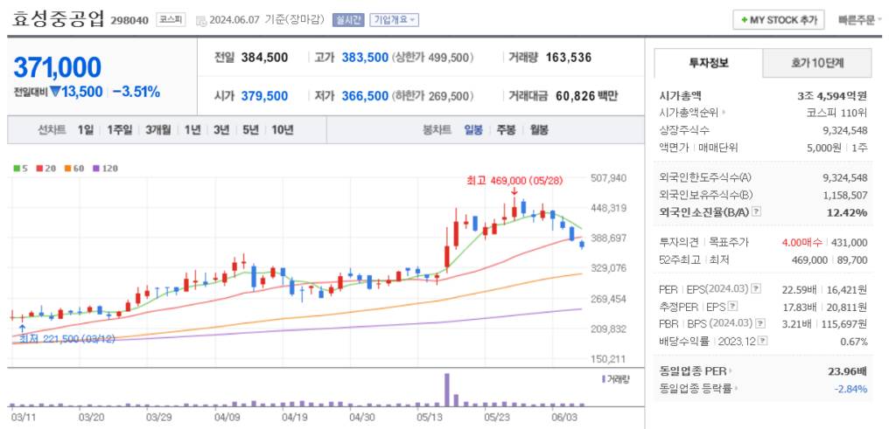Click the stock code 298040

click(x=129, y=21)
